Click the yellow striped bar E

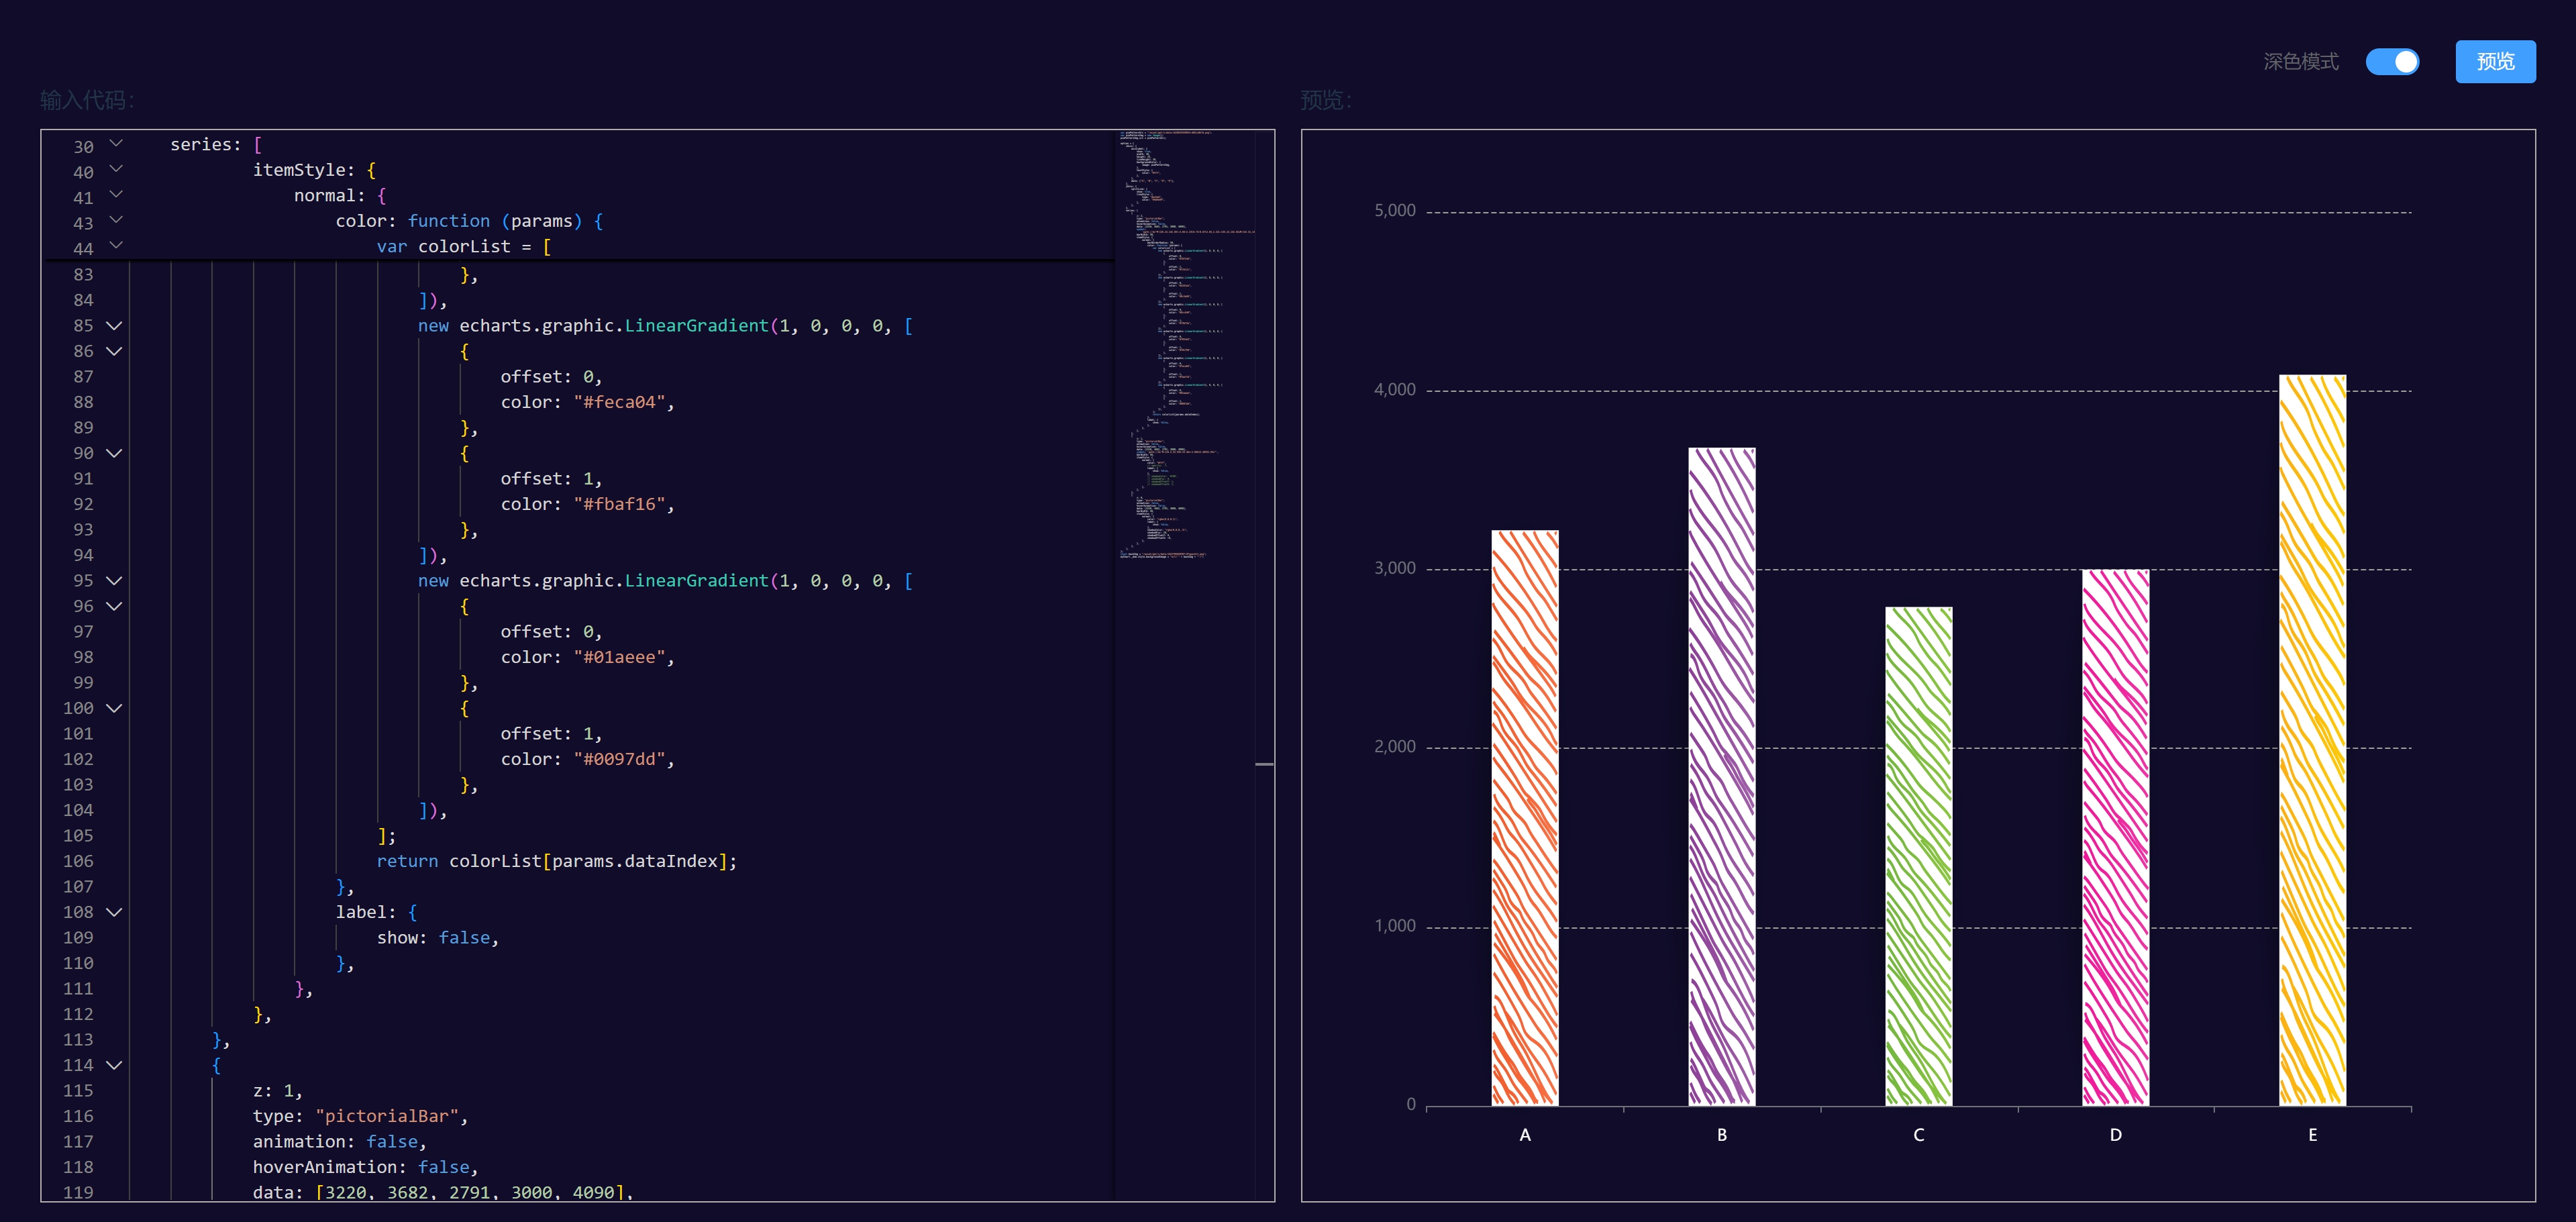[x=2312, y=740]
